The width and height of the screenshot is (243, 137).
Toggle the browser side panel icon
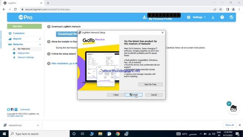227,9
